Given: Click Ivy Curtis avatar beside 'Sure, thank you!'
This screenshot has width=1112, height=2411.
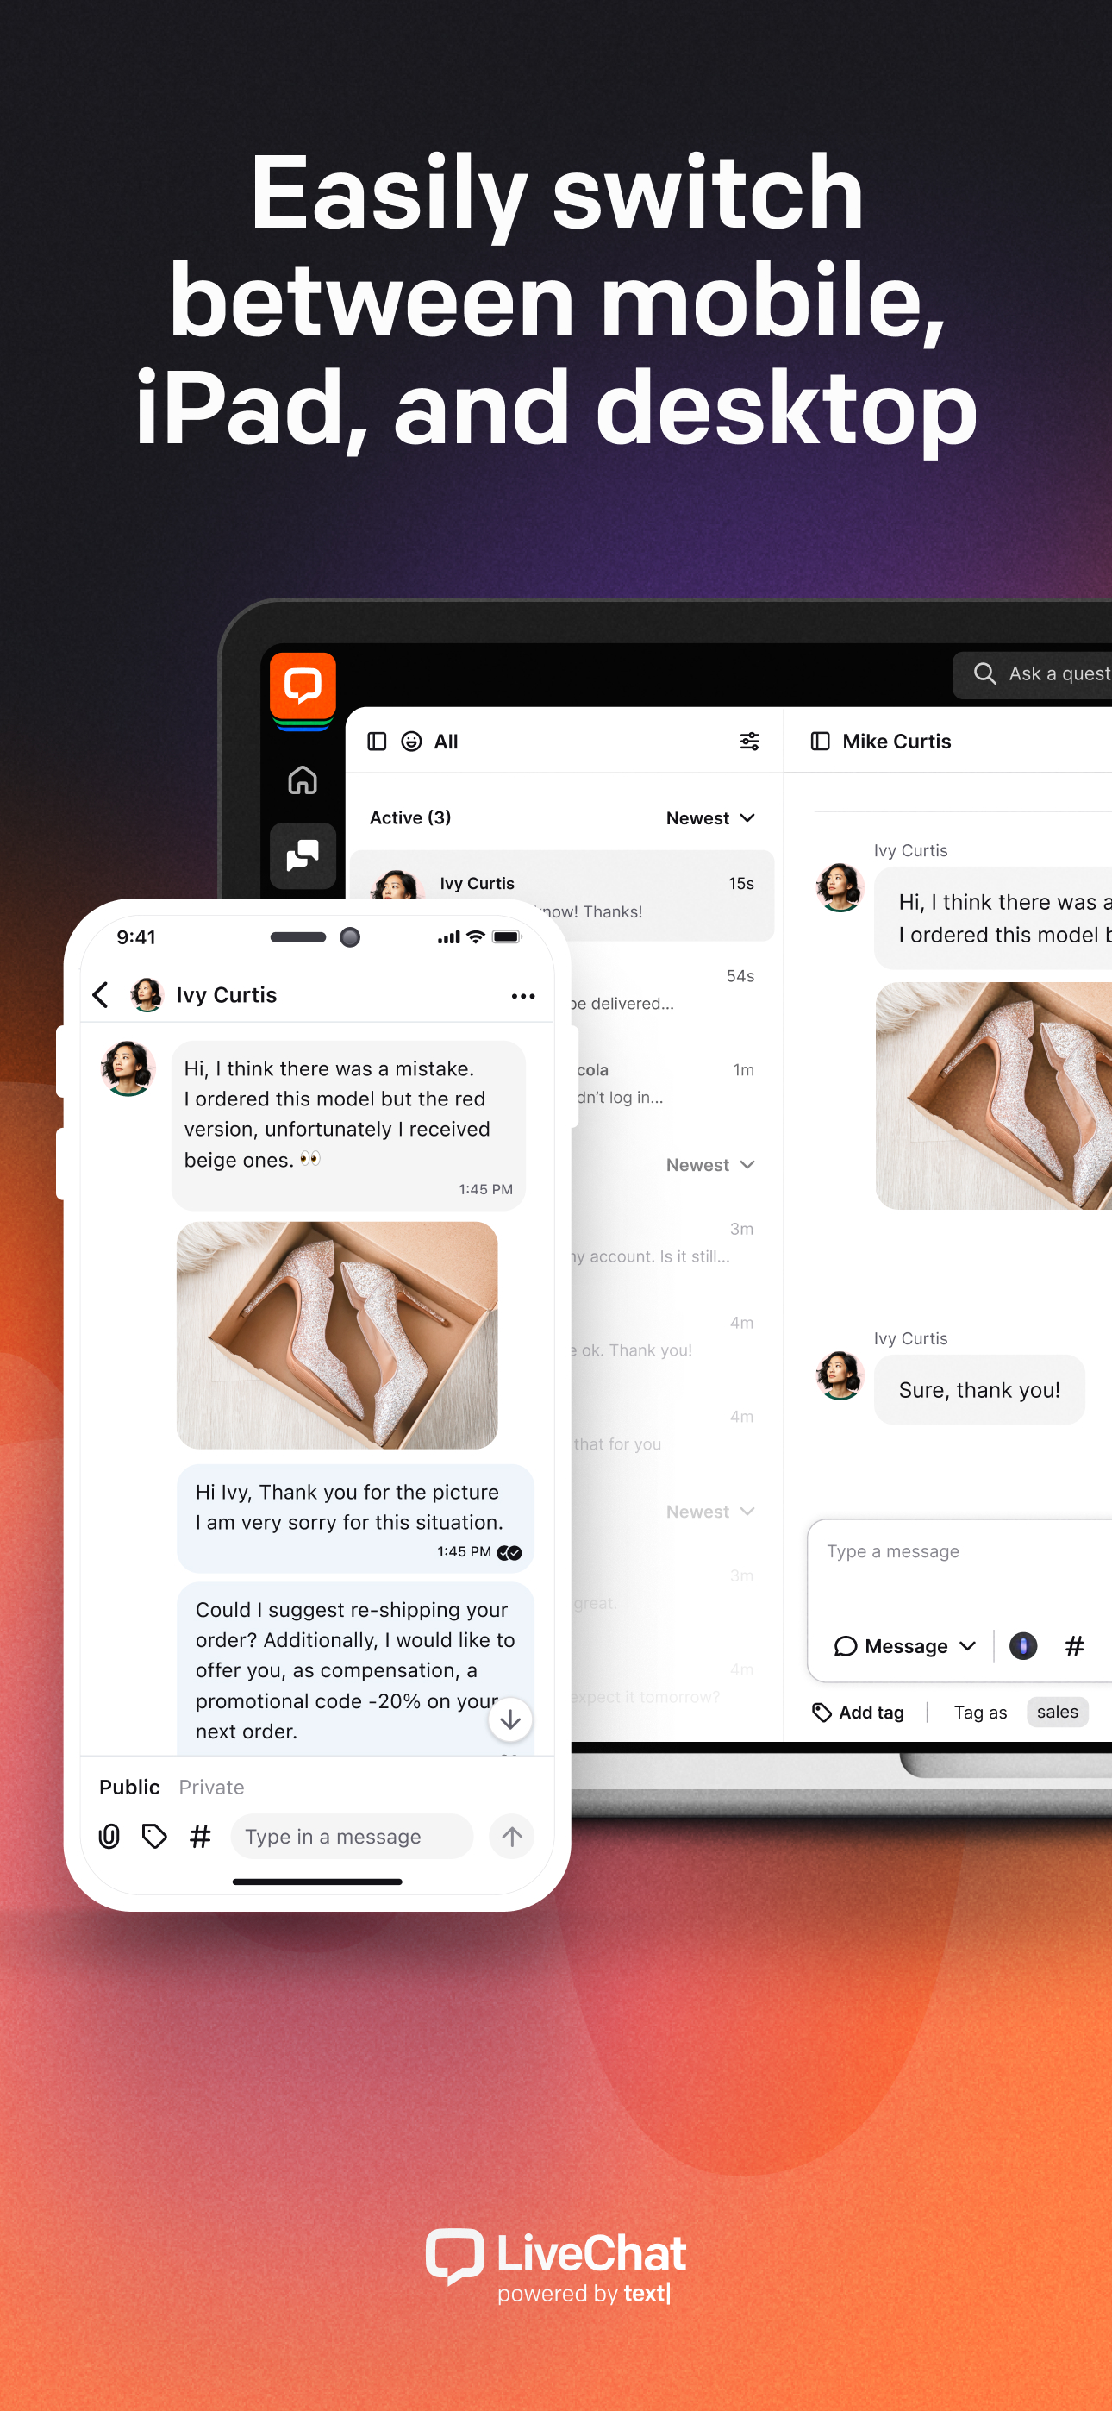Looking at the screenshot, I should click(840, 1375).
